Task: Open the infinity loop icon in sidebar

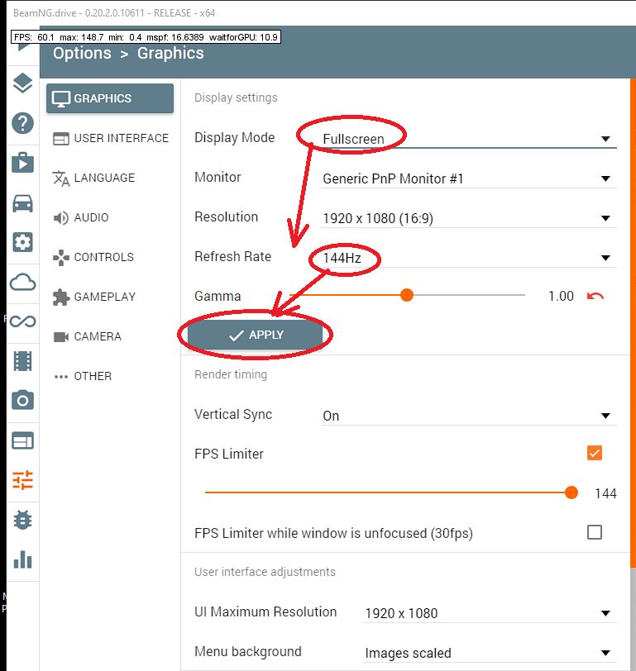Action: coord(22,321)
